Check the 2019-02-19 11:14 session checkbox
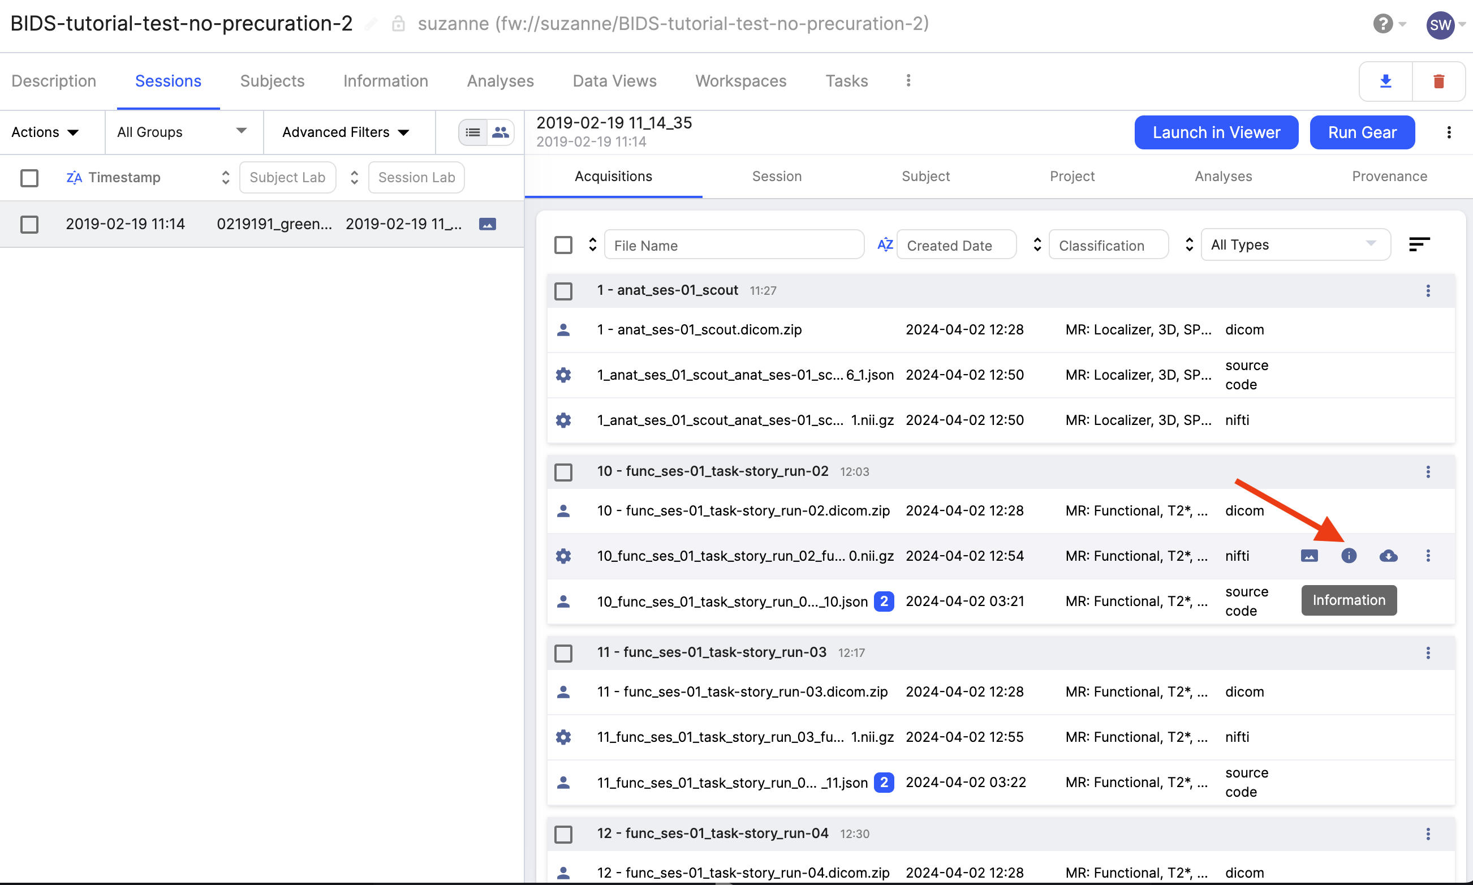The image size is (1473, 885). (x=29, y=224)
